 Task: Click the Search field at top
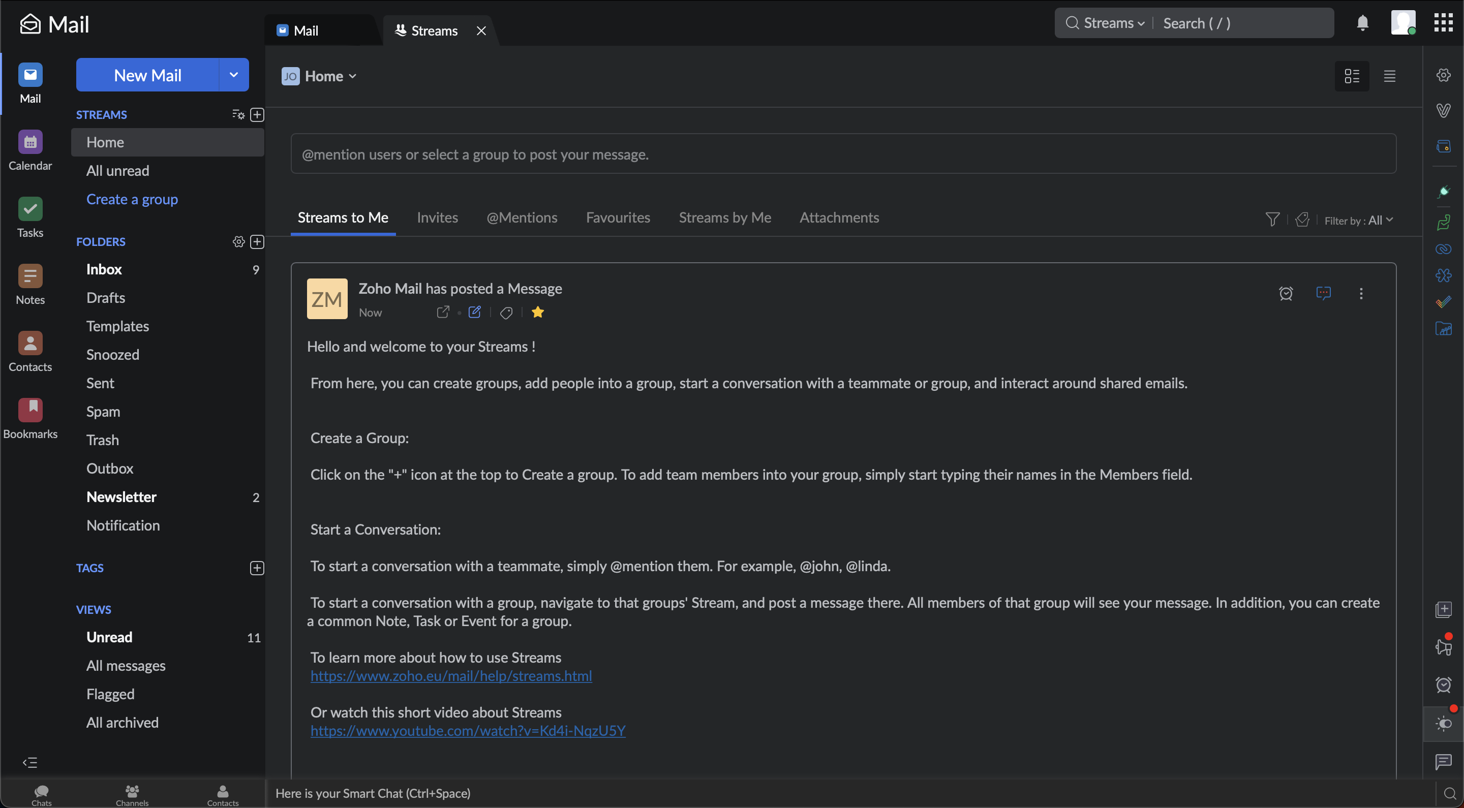coord(1244,23)
